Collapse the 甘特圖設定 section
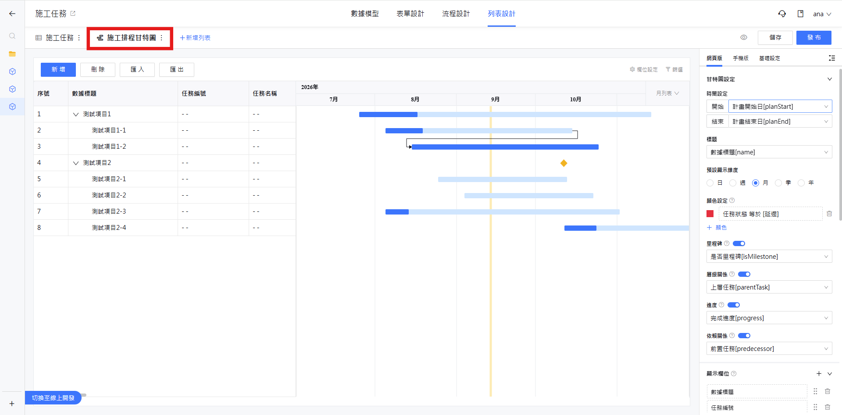The image size is (842, 415). tap(830, 79)
